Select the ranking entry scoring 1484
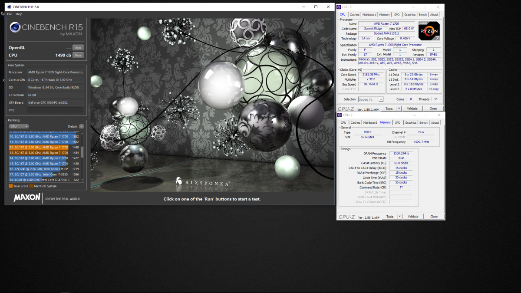 (x=44, y=153)
